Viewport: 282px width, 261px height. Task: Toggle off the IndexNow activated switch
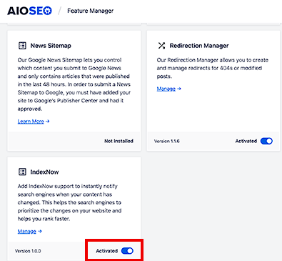[x=127, y=251]
